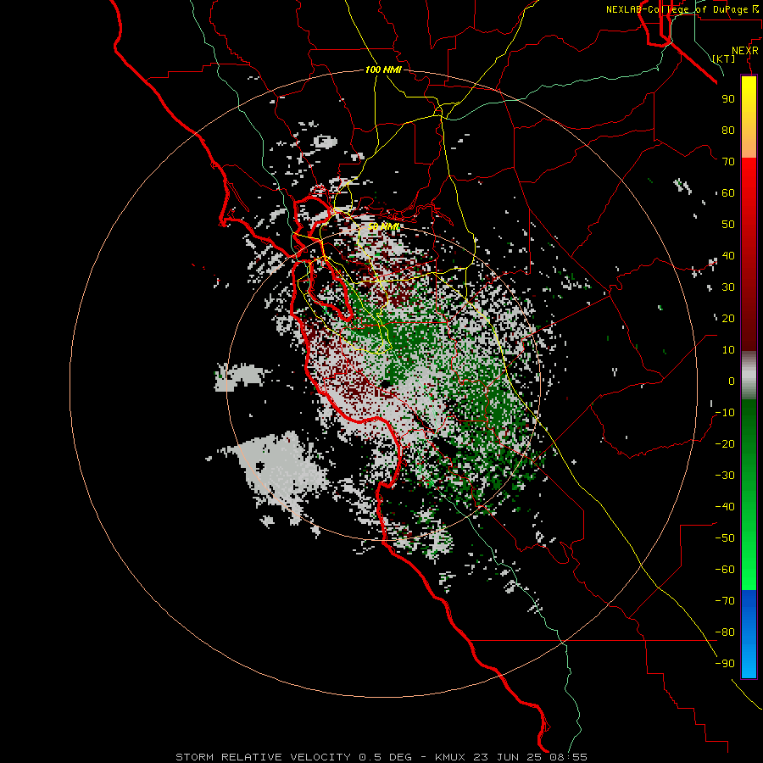Click the -60 knot value on the scale
This screenshot has width=763, height=763.
pyautogui.click(x=725, y=570)
